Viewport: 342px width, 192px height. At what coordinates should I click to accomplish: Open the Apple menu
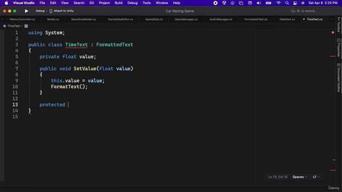(x=6, y=3)
